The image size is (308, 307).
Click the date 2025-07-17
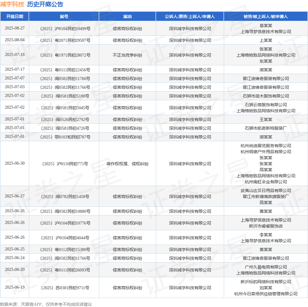click(x=15, y=70)
